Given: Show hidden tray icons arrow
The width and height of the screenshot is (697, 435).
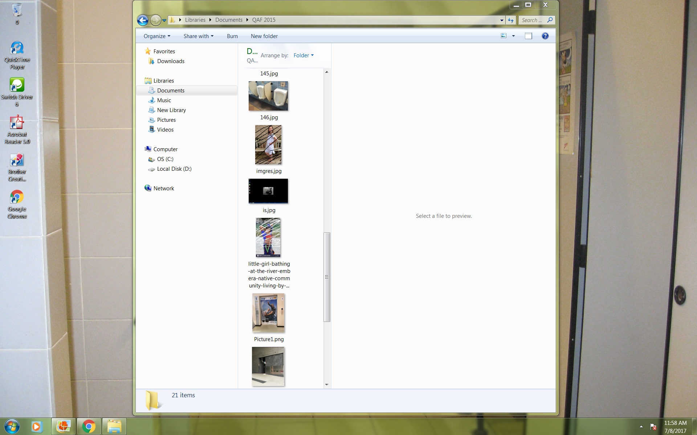Looking at the screenshot, I should [x=641, y=427].
